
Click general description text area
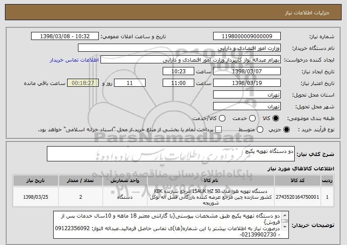click(x=171, y=154)
